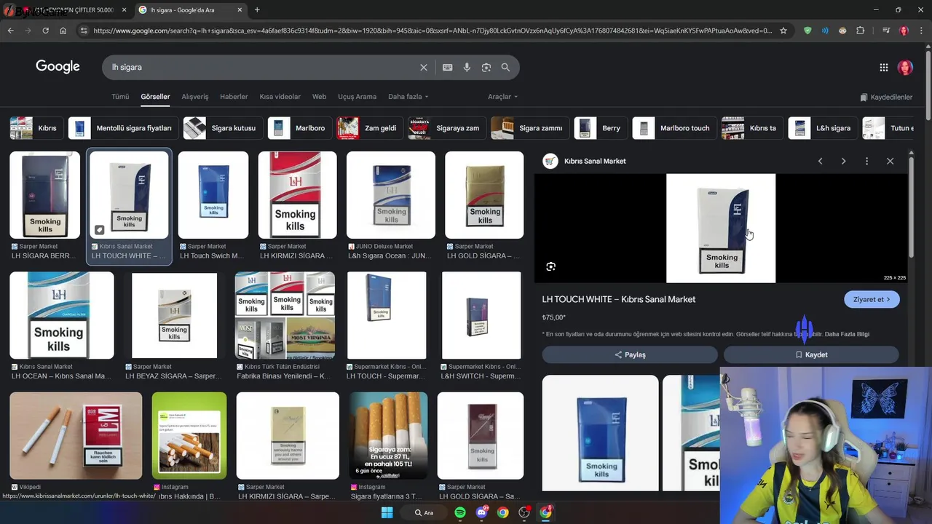
Task: Close the image preview panel
Action: pyautogui.click(x=890, y=161)
